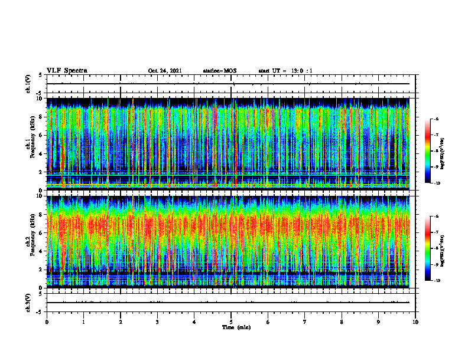This screenshot has width=468, height=361.
Task: Click the ch.1 spectrogram color bar
Action: pos(427,151)
